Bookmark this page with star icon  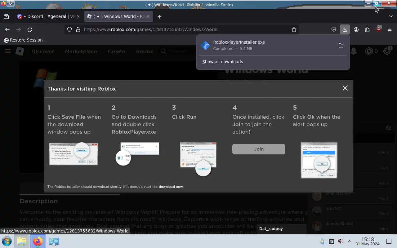294,29
